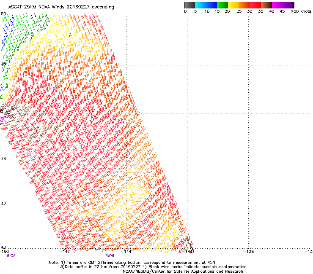This screenshot has height=274, width=313.
Task: Click the gray 0-5 knots color swatch
Action: (x=189, y=5)
